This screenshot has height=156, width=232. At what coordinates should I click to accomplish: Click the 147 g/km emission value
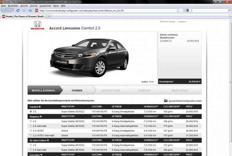pos(168,131)
